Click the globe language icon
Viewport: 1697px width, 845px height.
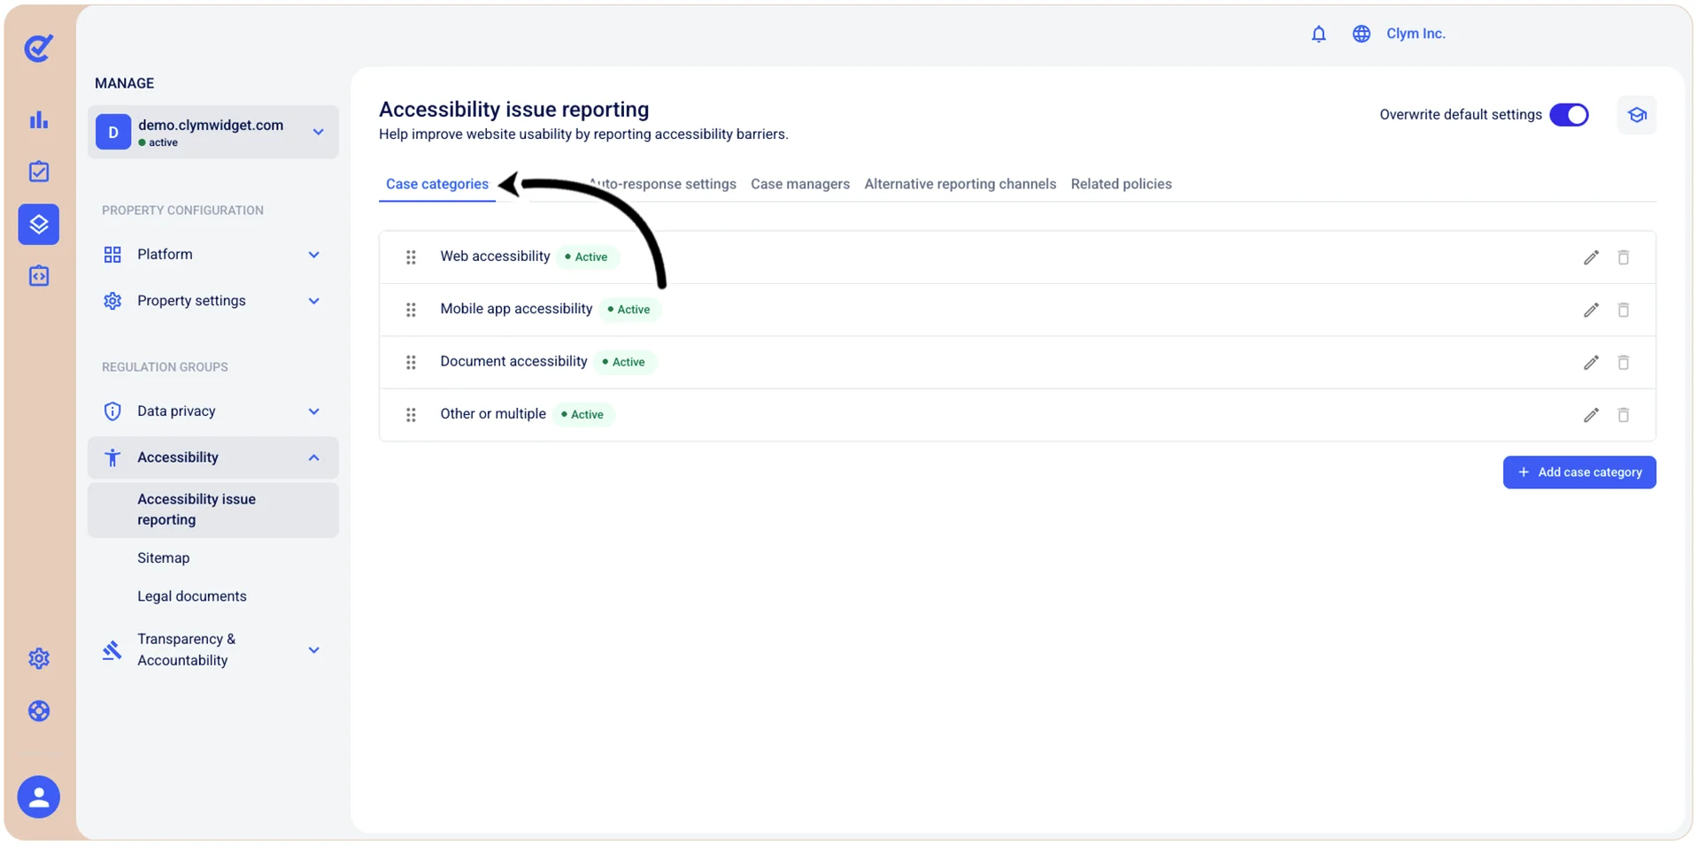[x=1361, y=34]
